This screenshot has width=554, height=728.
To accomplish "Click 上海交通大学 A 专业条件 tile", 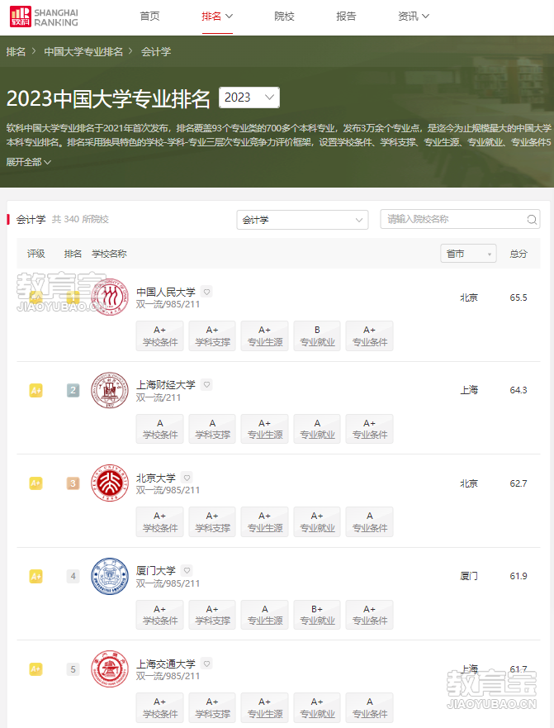I will 370,707.
